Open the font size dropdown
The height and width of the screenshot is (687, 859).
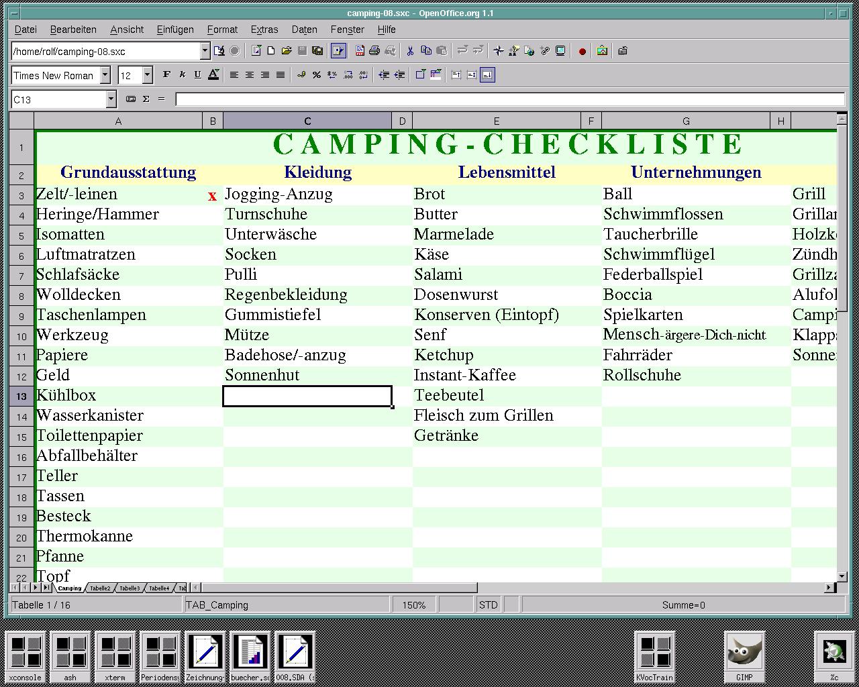(x=148, y=75)
